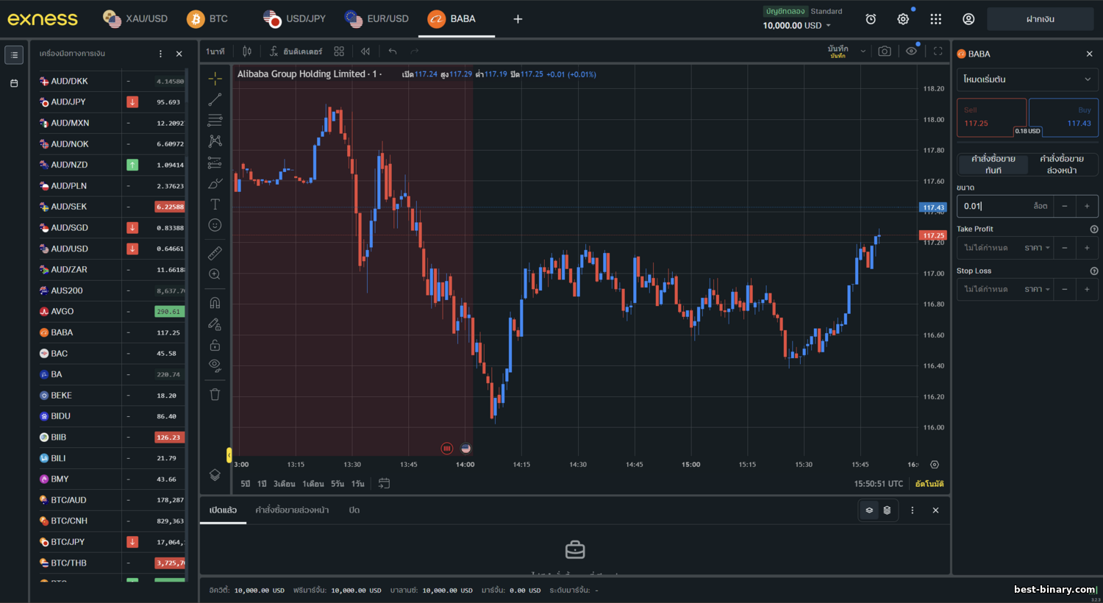Select AVGO in the instruments list
The height and width of the screenshot is (603, 1103).
63,312
